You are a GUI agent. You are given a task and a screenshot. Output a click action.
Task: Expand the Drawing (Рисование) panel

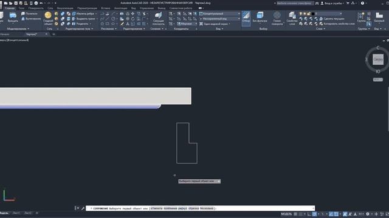click(109, 29)
